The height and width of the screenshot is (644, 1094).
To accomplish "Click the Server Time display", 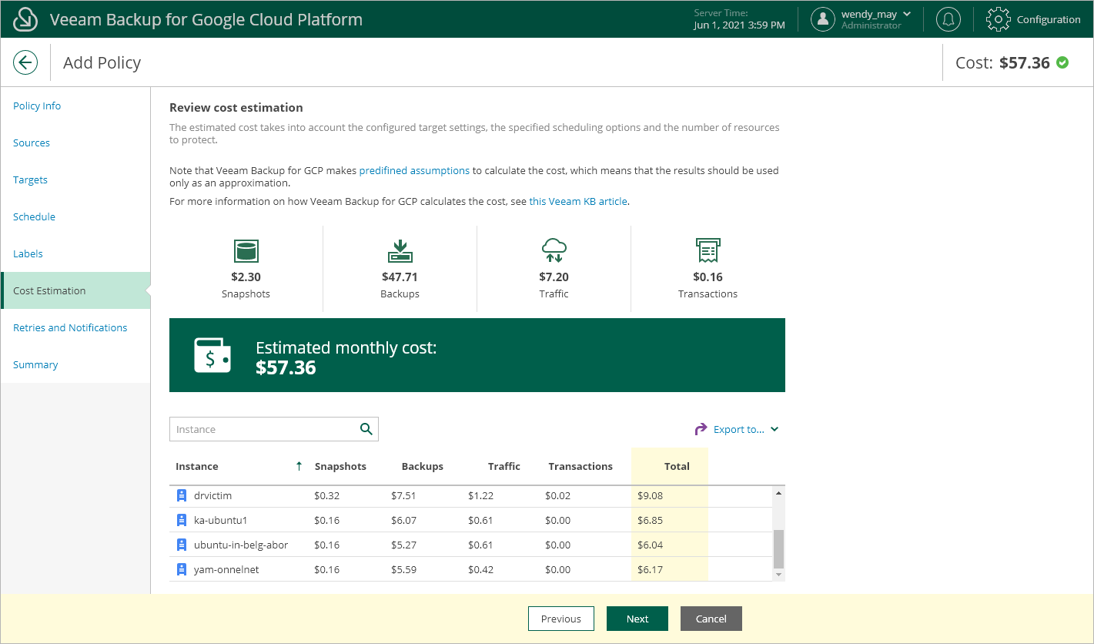I will tap(739, 19).
